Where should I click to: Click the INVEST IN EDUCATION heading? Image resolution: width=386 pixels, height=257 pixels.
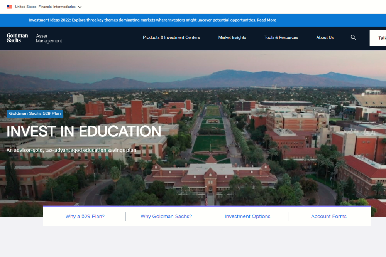click(84, 131)
